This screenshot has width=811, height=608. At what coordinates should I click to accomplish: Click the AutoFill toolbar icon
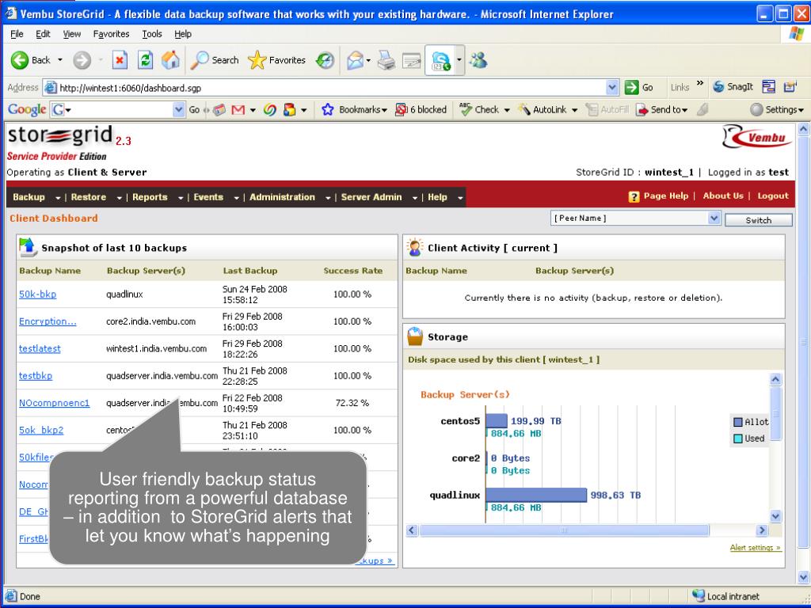pyautogui.click(x=592, y=109)
